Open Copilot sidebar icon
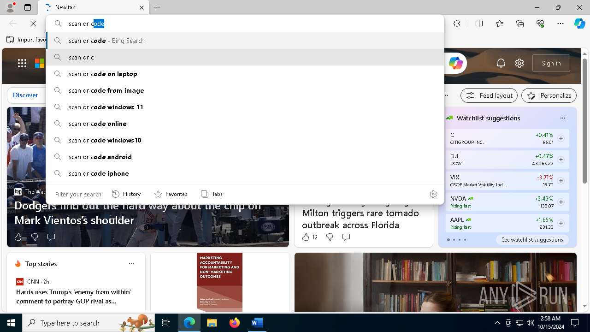The height and width of the screenshot is (332, 590). coord(580,24)
